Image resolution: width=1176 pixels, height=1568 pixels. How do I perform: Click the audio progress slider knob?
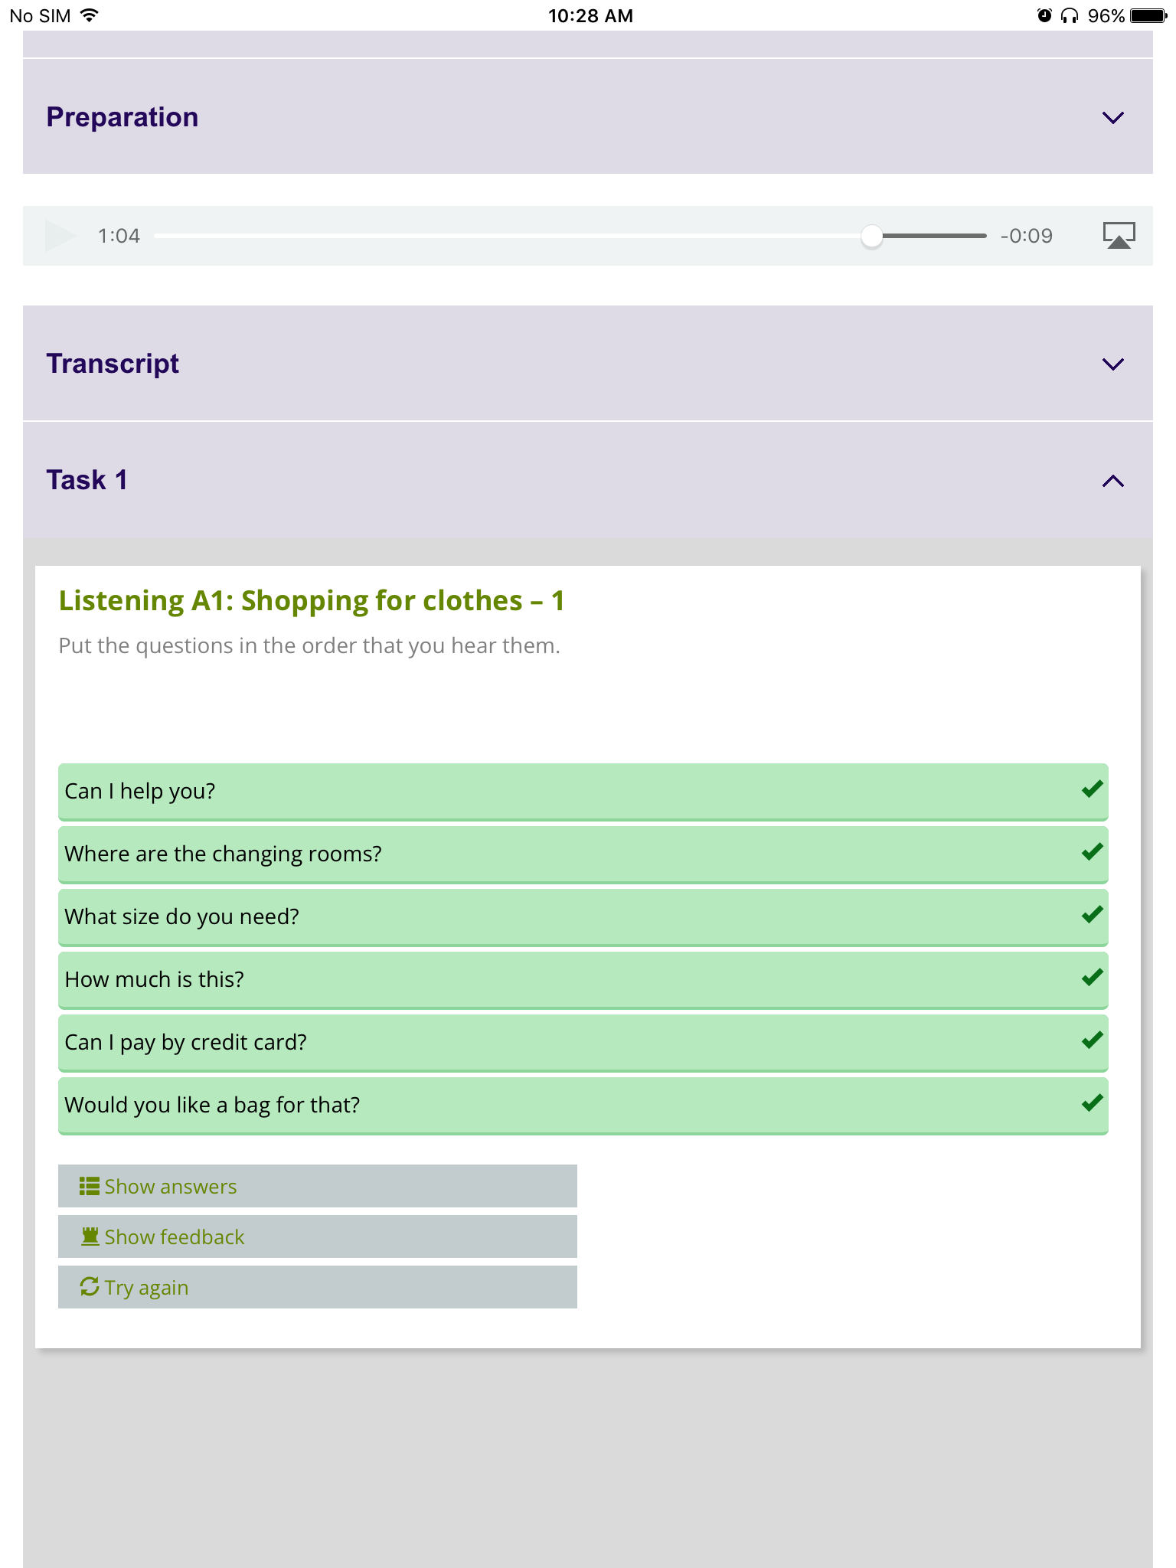pos(871,236)
